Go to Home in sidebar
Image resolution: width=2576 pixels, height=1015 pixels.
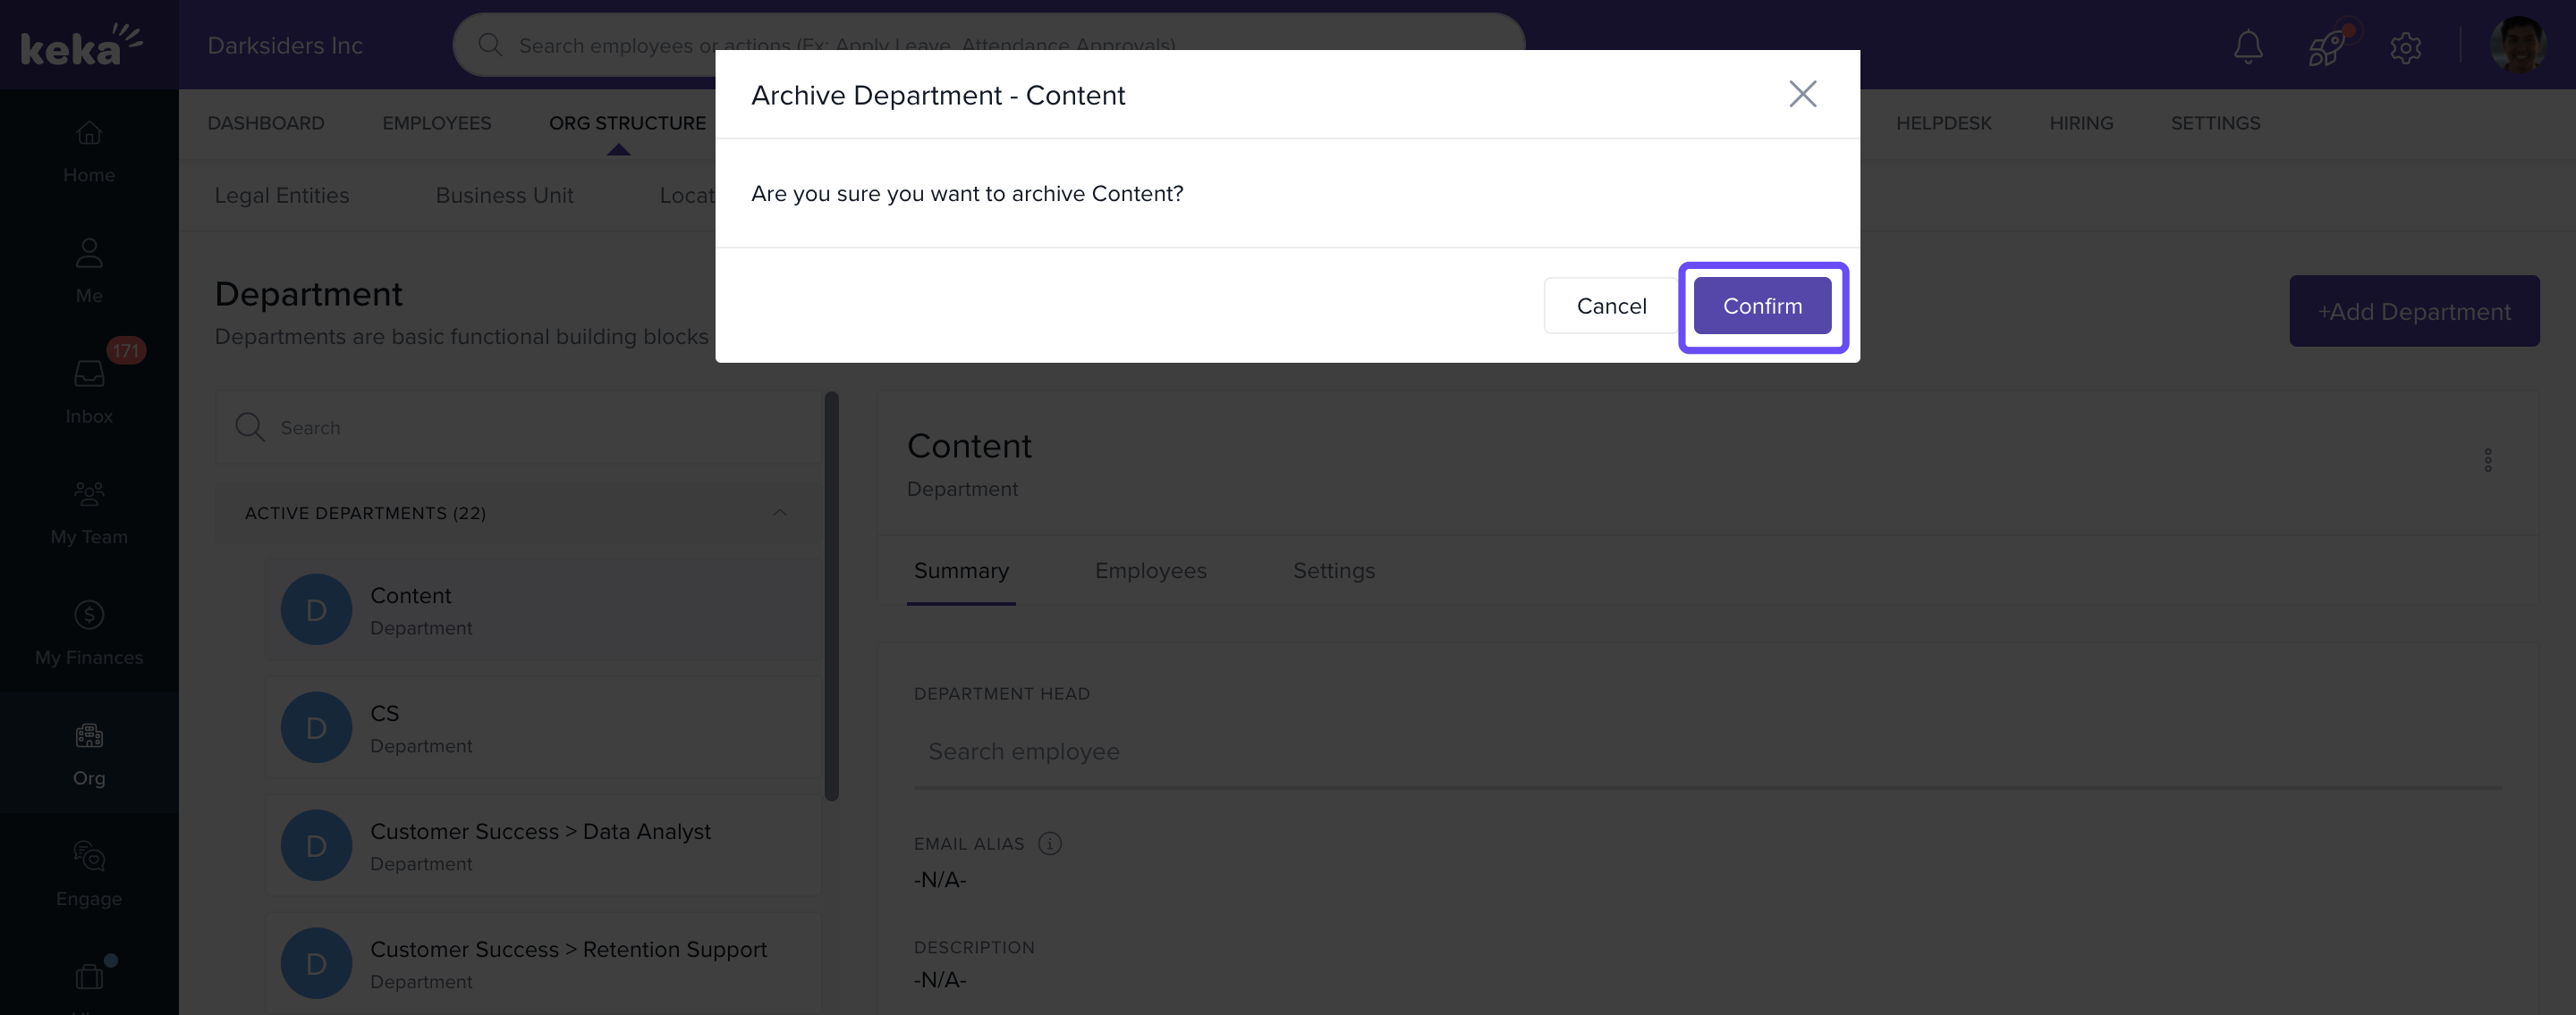[x=89, y=150]
